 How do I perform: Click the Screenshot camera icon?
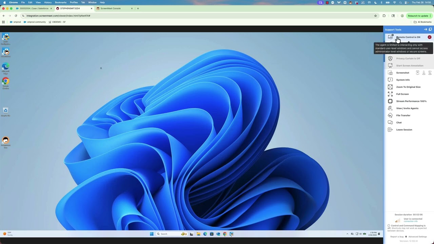click(x=390, y=73)
